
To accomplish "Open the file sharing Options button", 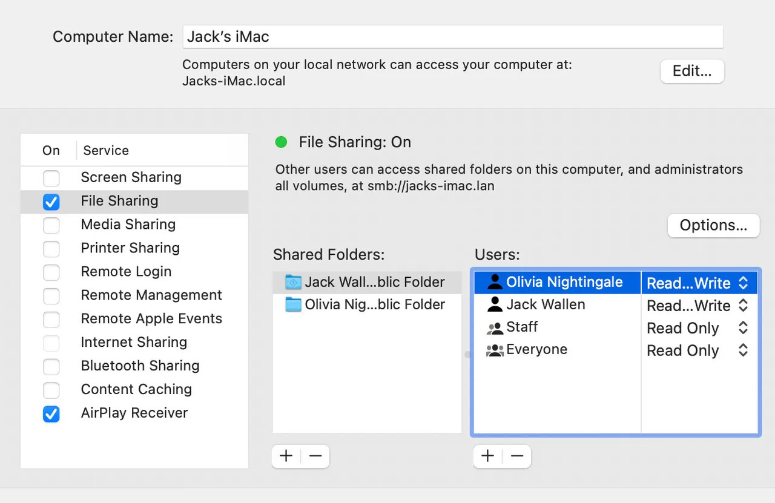I will coord(713,225).
